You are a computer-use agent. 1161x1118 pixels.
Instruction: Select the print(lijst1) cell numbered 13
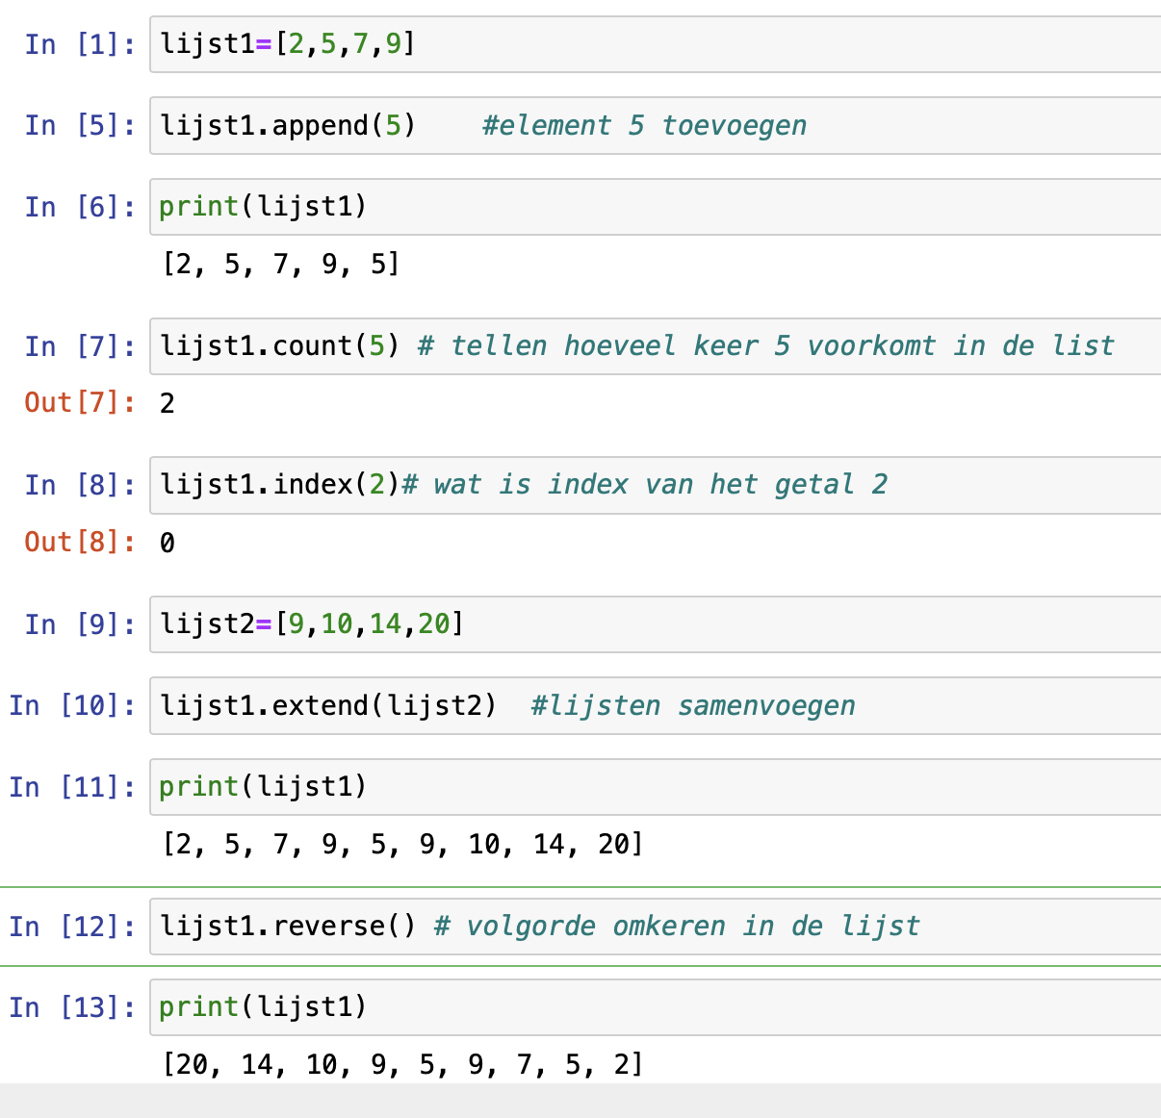(655, 1007)
